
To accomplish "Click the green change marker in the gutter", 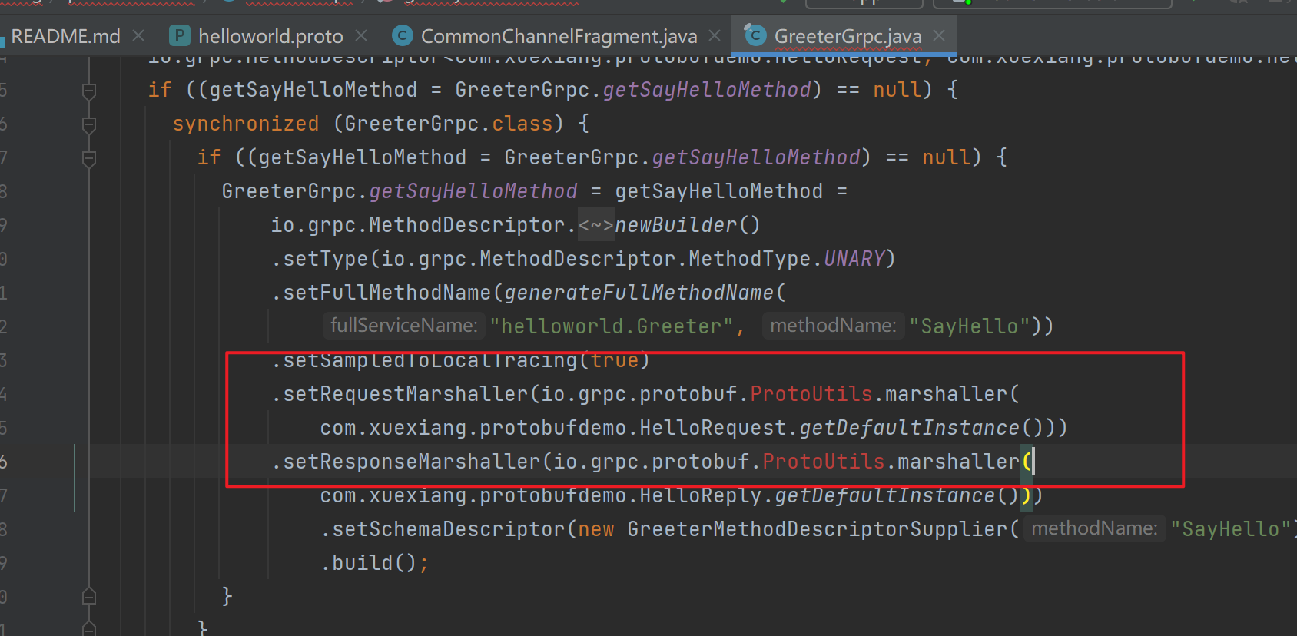I will (75, 477).
